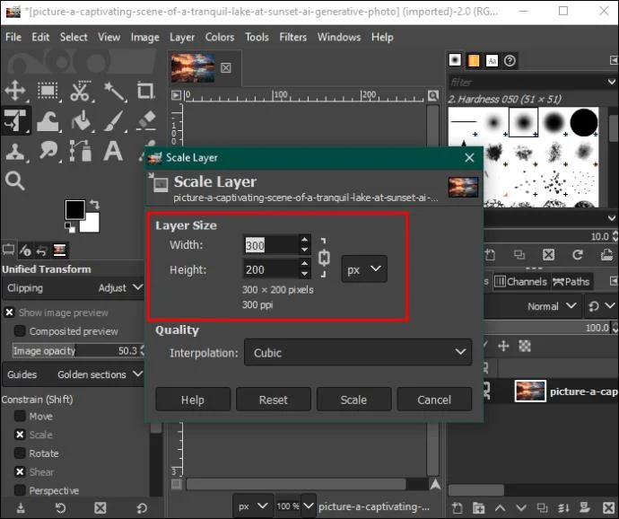
Task: Enable Constrain Move checkbox
Action: point(20,416)
